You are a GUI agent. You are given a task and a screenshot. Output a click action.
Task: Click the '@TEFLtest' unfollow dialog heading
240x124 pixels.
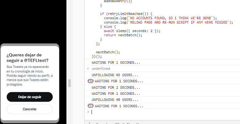click(x=27, y=58)
